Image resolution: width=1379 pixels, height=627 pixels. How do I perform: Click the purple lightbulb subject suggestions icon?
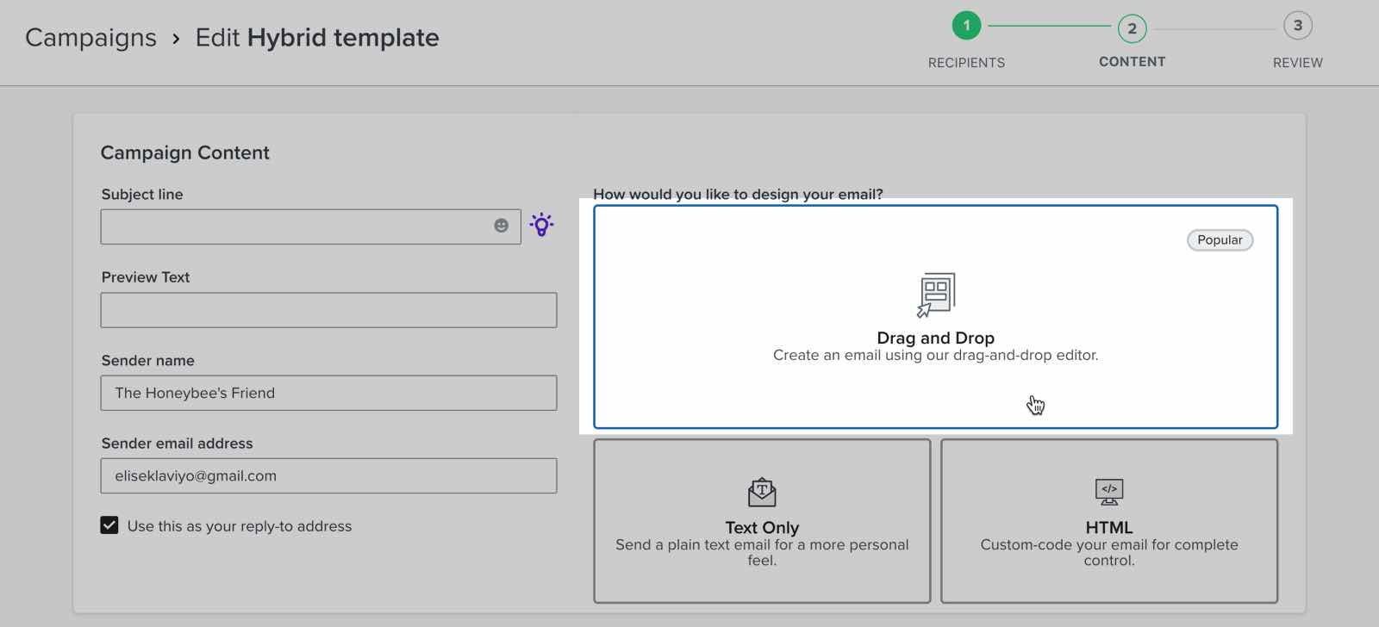coord(541,226)
